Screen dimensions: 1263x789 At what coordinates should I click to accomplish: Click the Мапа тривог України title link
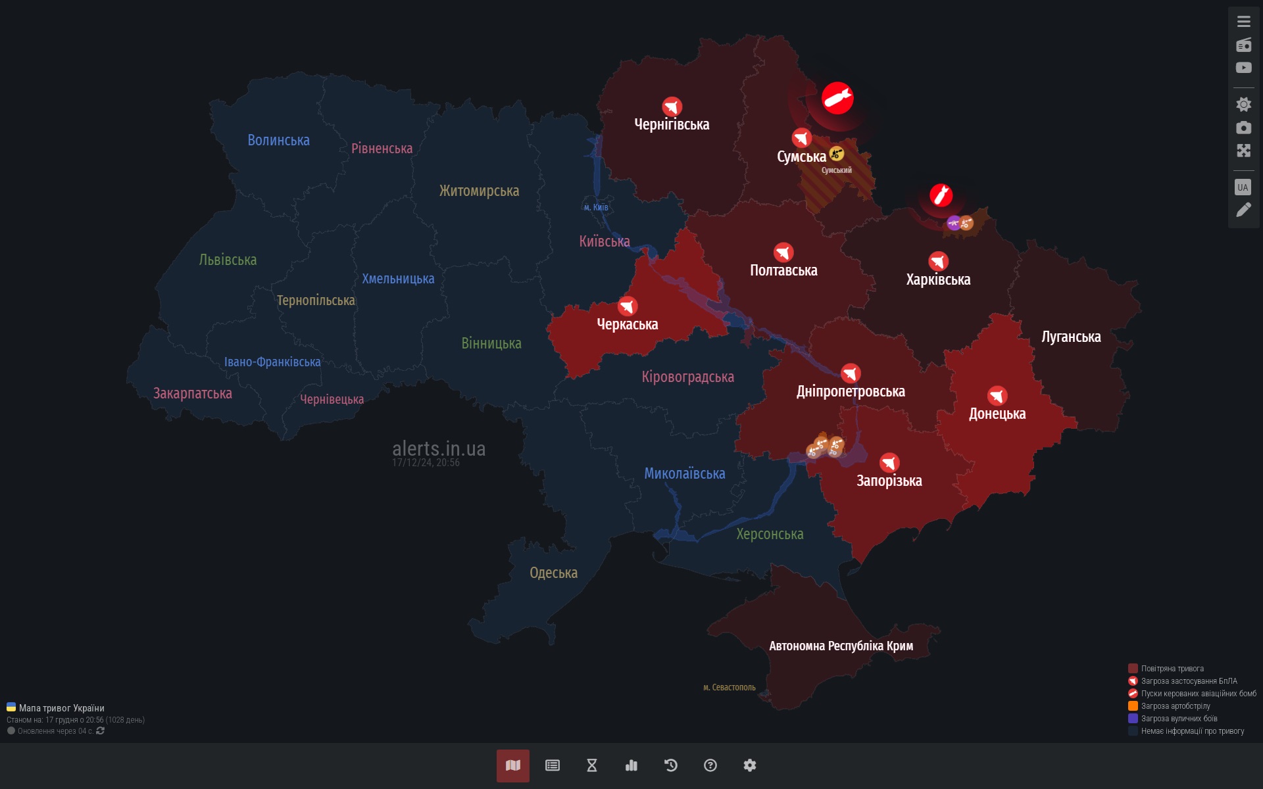[61, 708]
